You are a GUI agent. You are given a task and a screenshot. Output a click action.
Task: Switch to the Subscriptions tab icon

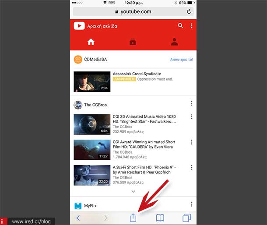tap(133, 42)
